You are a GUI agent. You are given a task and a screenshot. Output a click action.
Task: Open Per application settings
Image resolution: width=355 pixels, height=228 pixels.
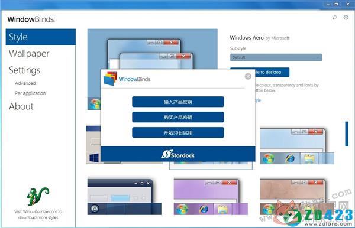(x=30, y=93)
